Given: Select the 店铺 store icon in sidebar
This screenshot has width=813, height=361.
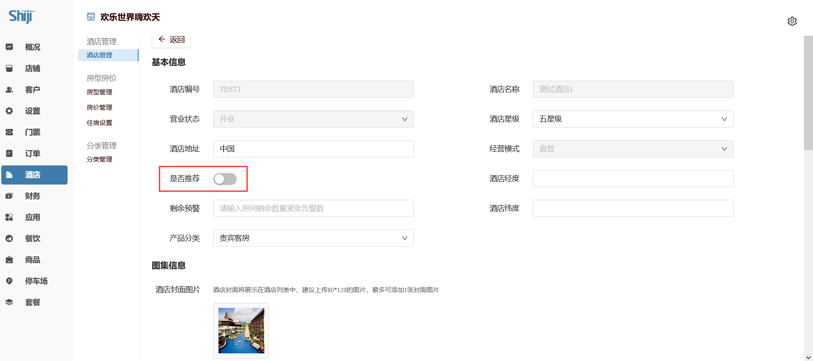Looking at the screenshot, I should click(9, 68).
